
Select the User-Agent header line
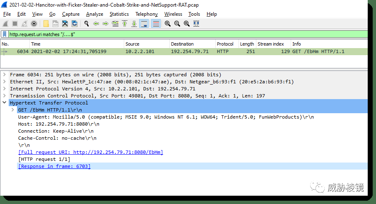click(x=166, y=117)
